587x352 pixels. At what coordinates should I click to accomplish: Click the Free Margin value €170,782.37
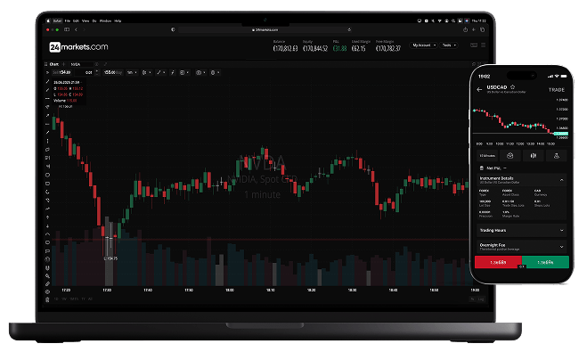pyautogui.click(x=388, y=48)
